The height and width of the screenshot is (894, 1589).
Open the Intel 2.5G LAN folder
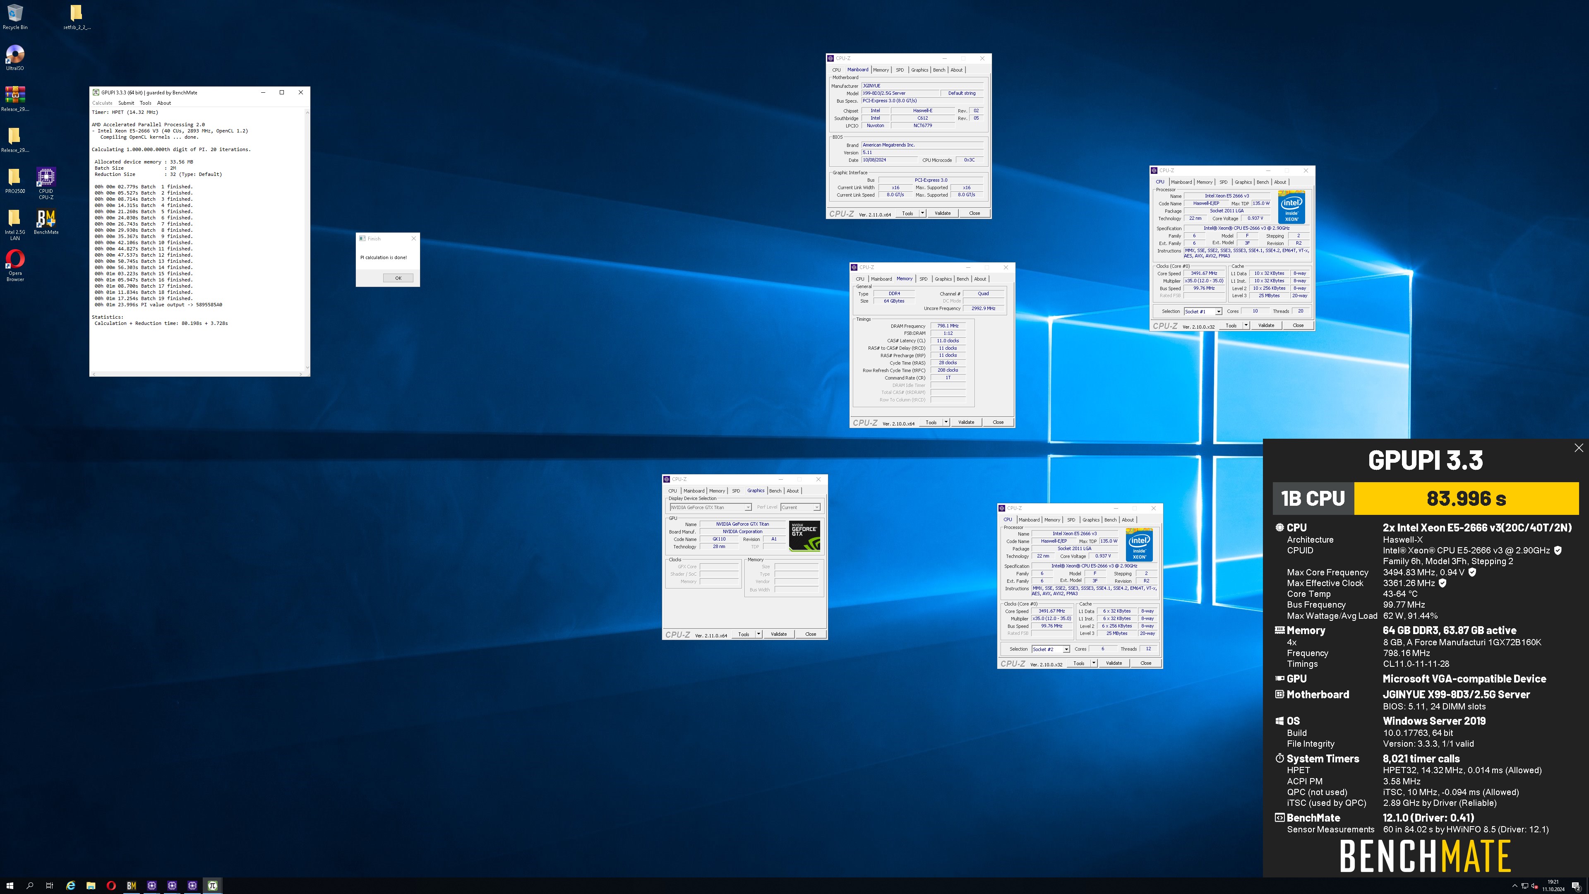coord(15,225)
